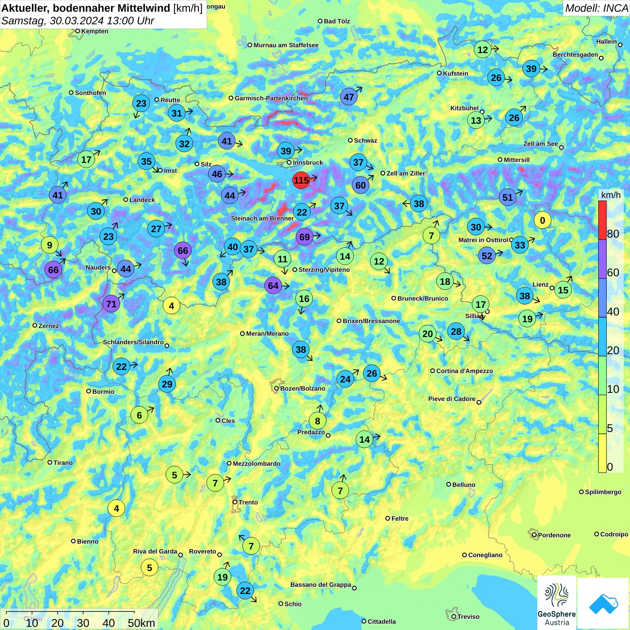Open the GeoSphere Austria logo
Viewport: 630px width, 630px height.
pos(557,603)
